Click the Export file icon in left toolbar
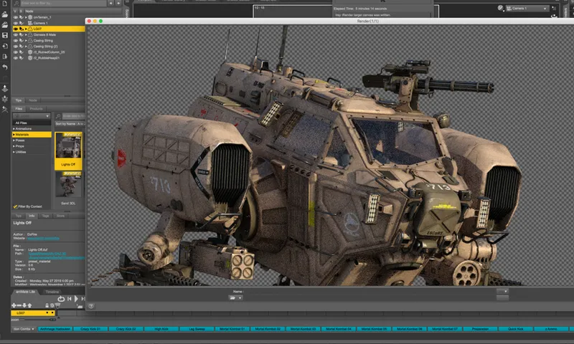This screenshot has width=574, height=344. pos(5,57)
